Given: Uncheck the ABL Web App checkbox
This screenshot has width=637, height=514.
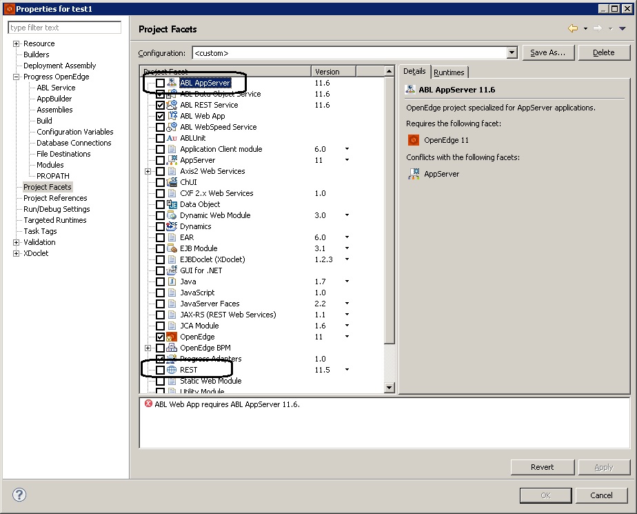Looking at the screenshot, I should [x=161, y=116].
